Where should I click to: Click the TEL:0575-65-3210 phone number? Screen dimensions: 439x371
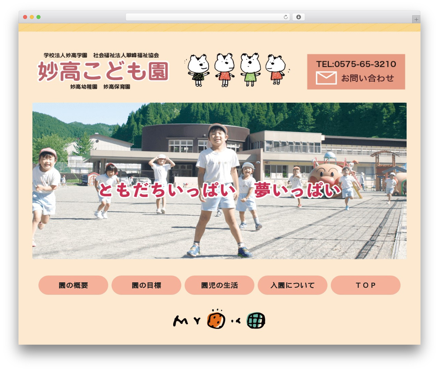[356, 64]
